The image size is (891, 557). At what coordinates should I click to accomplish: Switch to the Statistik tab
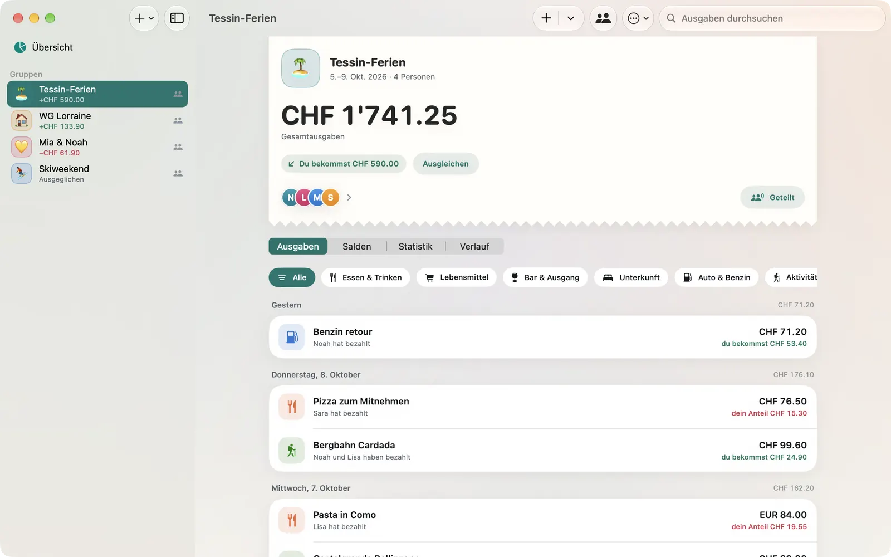tap(415, 246)
